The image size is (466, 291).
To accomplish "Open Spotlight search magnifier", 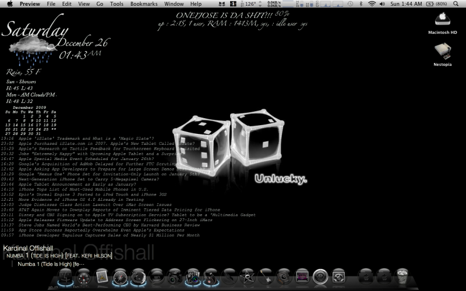I will coord(456,4).
